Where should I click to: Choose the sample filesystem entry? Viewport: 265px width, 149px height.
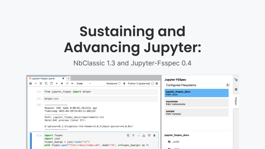click(196, 113)
